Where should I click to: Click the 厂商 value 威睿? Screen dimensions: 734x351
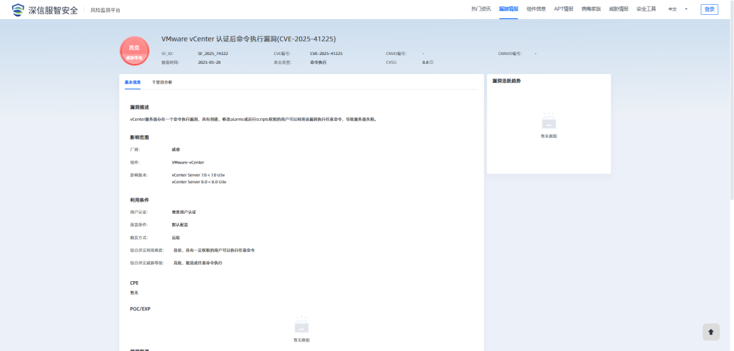176,149
